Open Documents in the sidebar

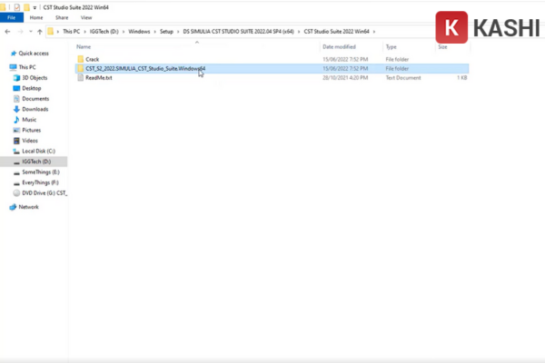point(35,99)
